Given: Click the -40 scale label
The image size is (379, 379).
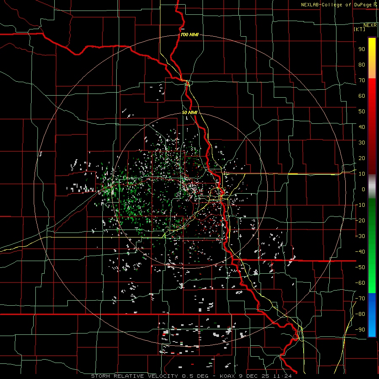Looking at the screenshot, I should pyautogui.click(x=360, y=252).
